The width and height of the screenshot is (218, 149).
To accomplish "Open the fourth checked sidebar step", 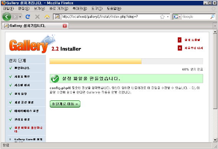I will (x=20, y=94).
